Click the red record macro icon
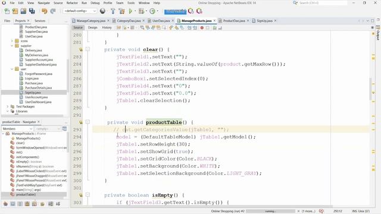Viewport: 381px width, 214px height. pyautogui.click(x=202, y=28)
